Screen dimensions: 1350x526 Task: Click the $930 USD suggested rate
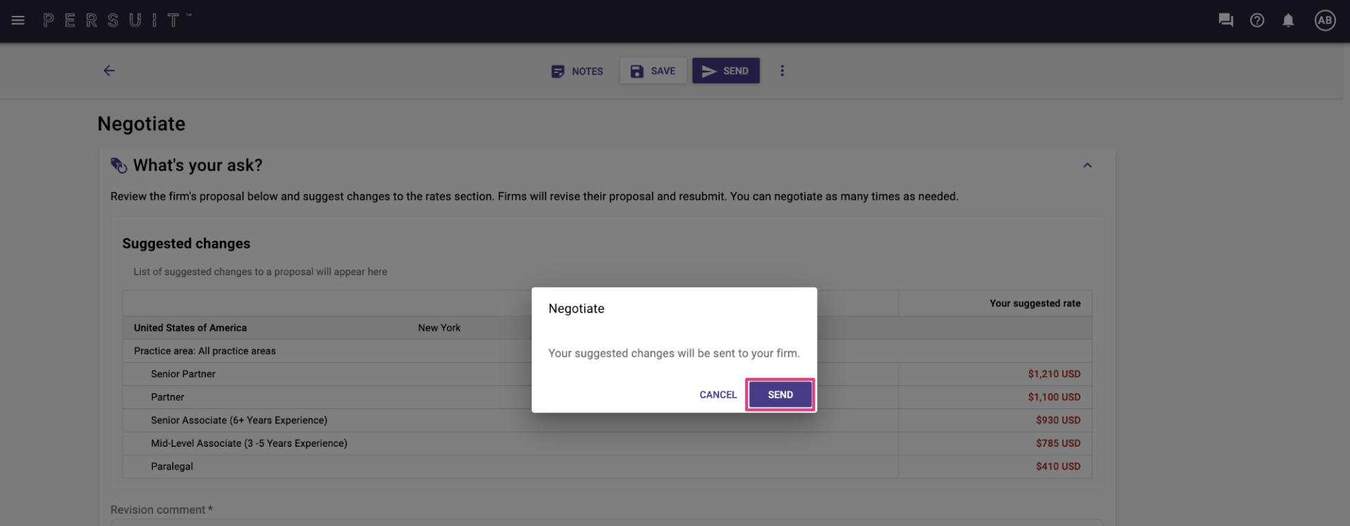click(x=1058, y=420)
